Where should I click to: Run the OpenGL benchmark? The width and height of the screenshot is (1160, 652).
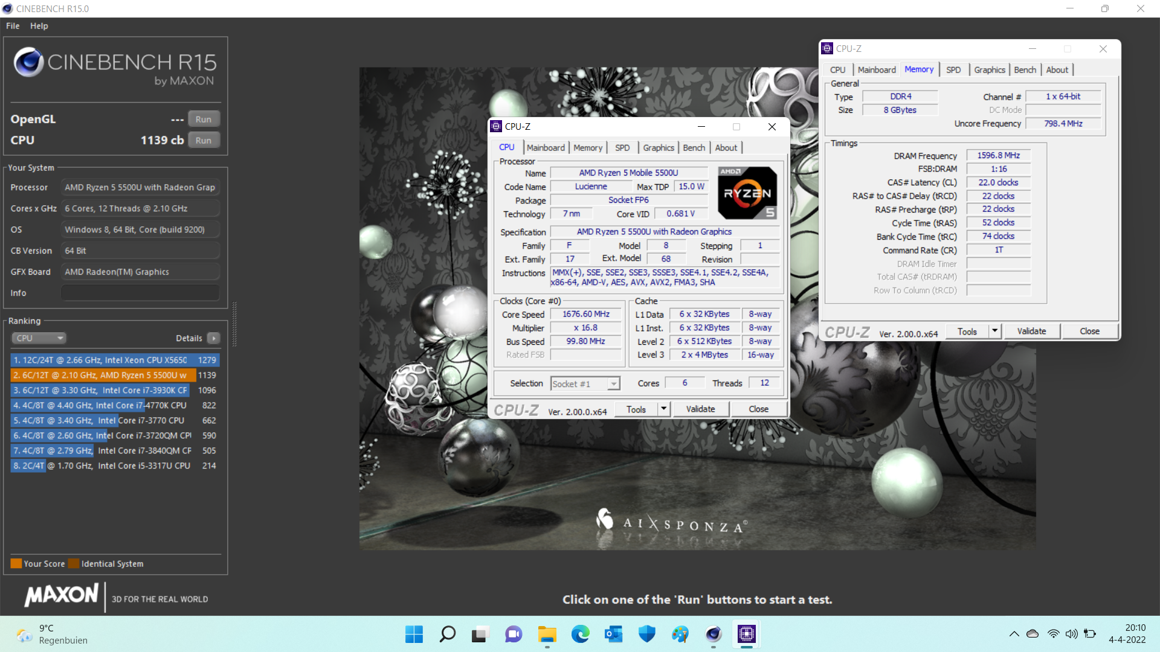coord(204,120)
